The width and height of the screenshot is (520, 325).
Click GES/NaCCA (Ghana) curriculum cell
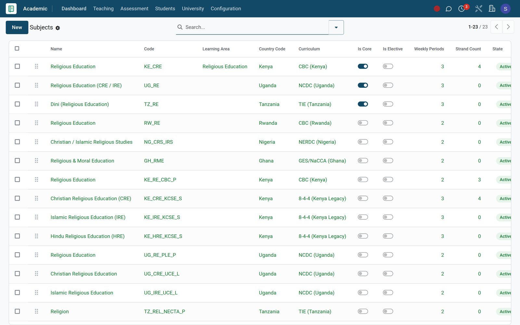tap(322, 161)
